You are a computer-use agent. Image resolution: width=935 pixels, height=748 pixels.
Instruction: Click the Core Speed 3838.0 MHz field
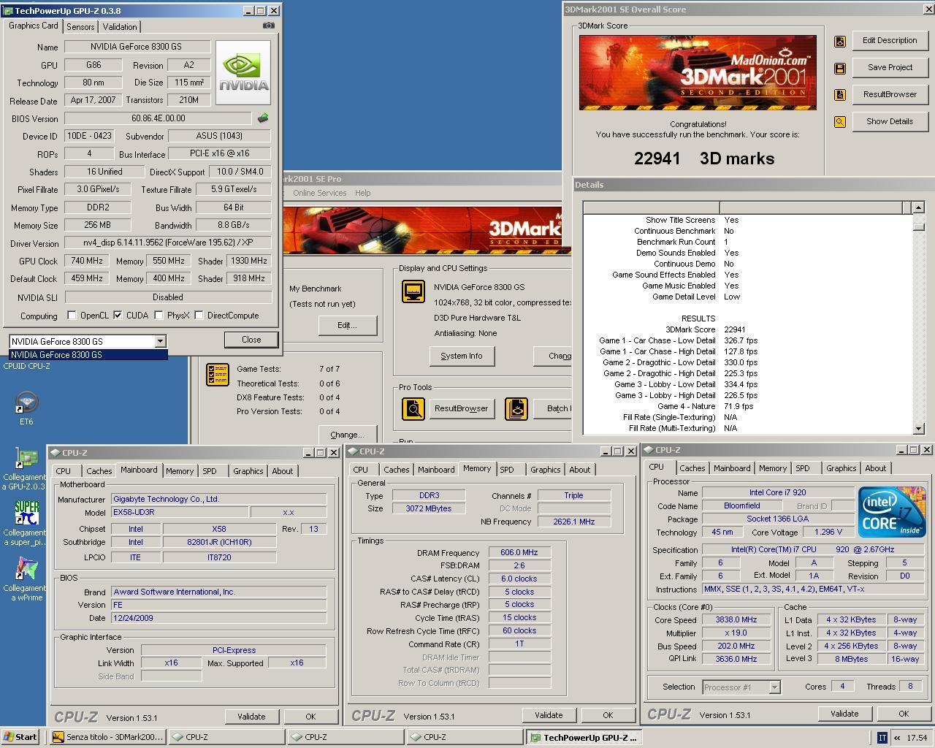pyautogui.click(x=736, y=619)
